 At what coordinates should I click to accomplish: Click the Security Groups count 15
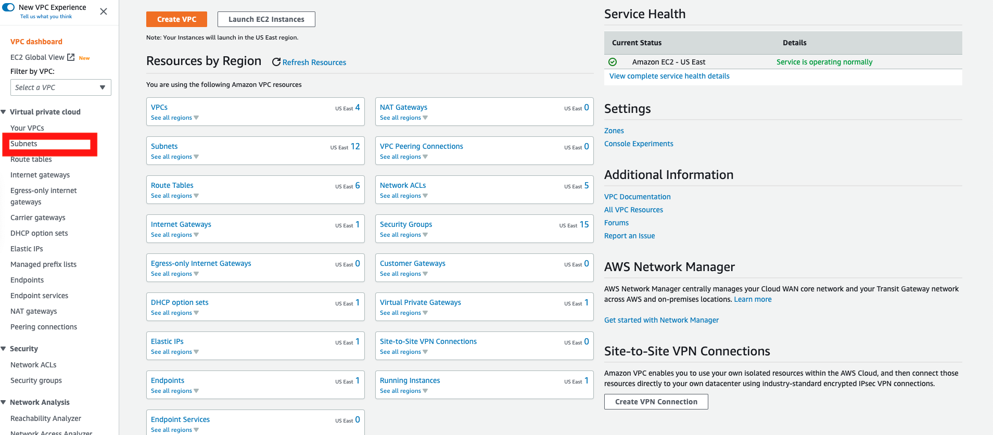[x=584, y=224]
